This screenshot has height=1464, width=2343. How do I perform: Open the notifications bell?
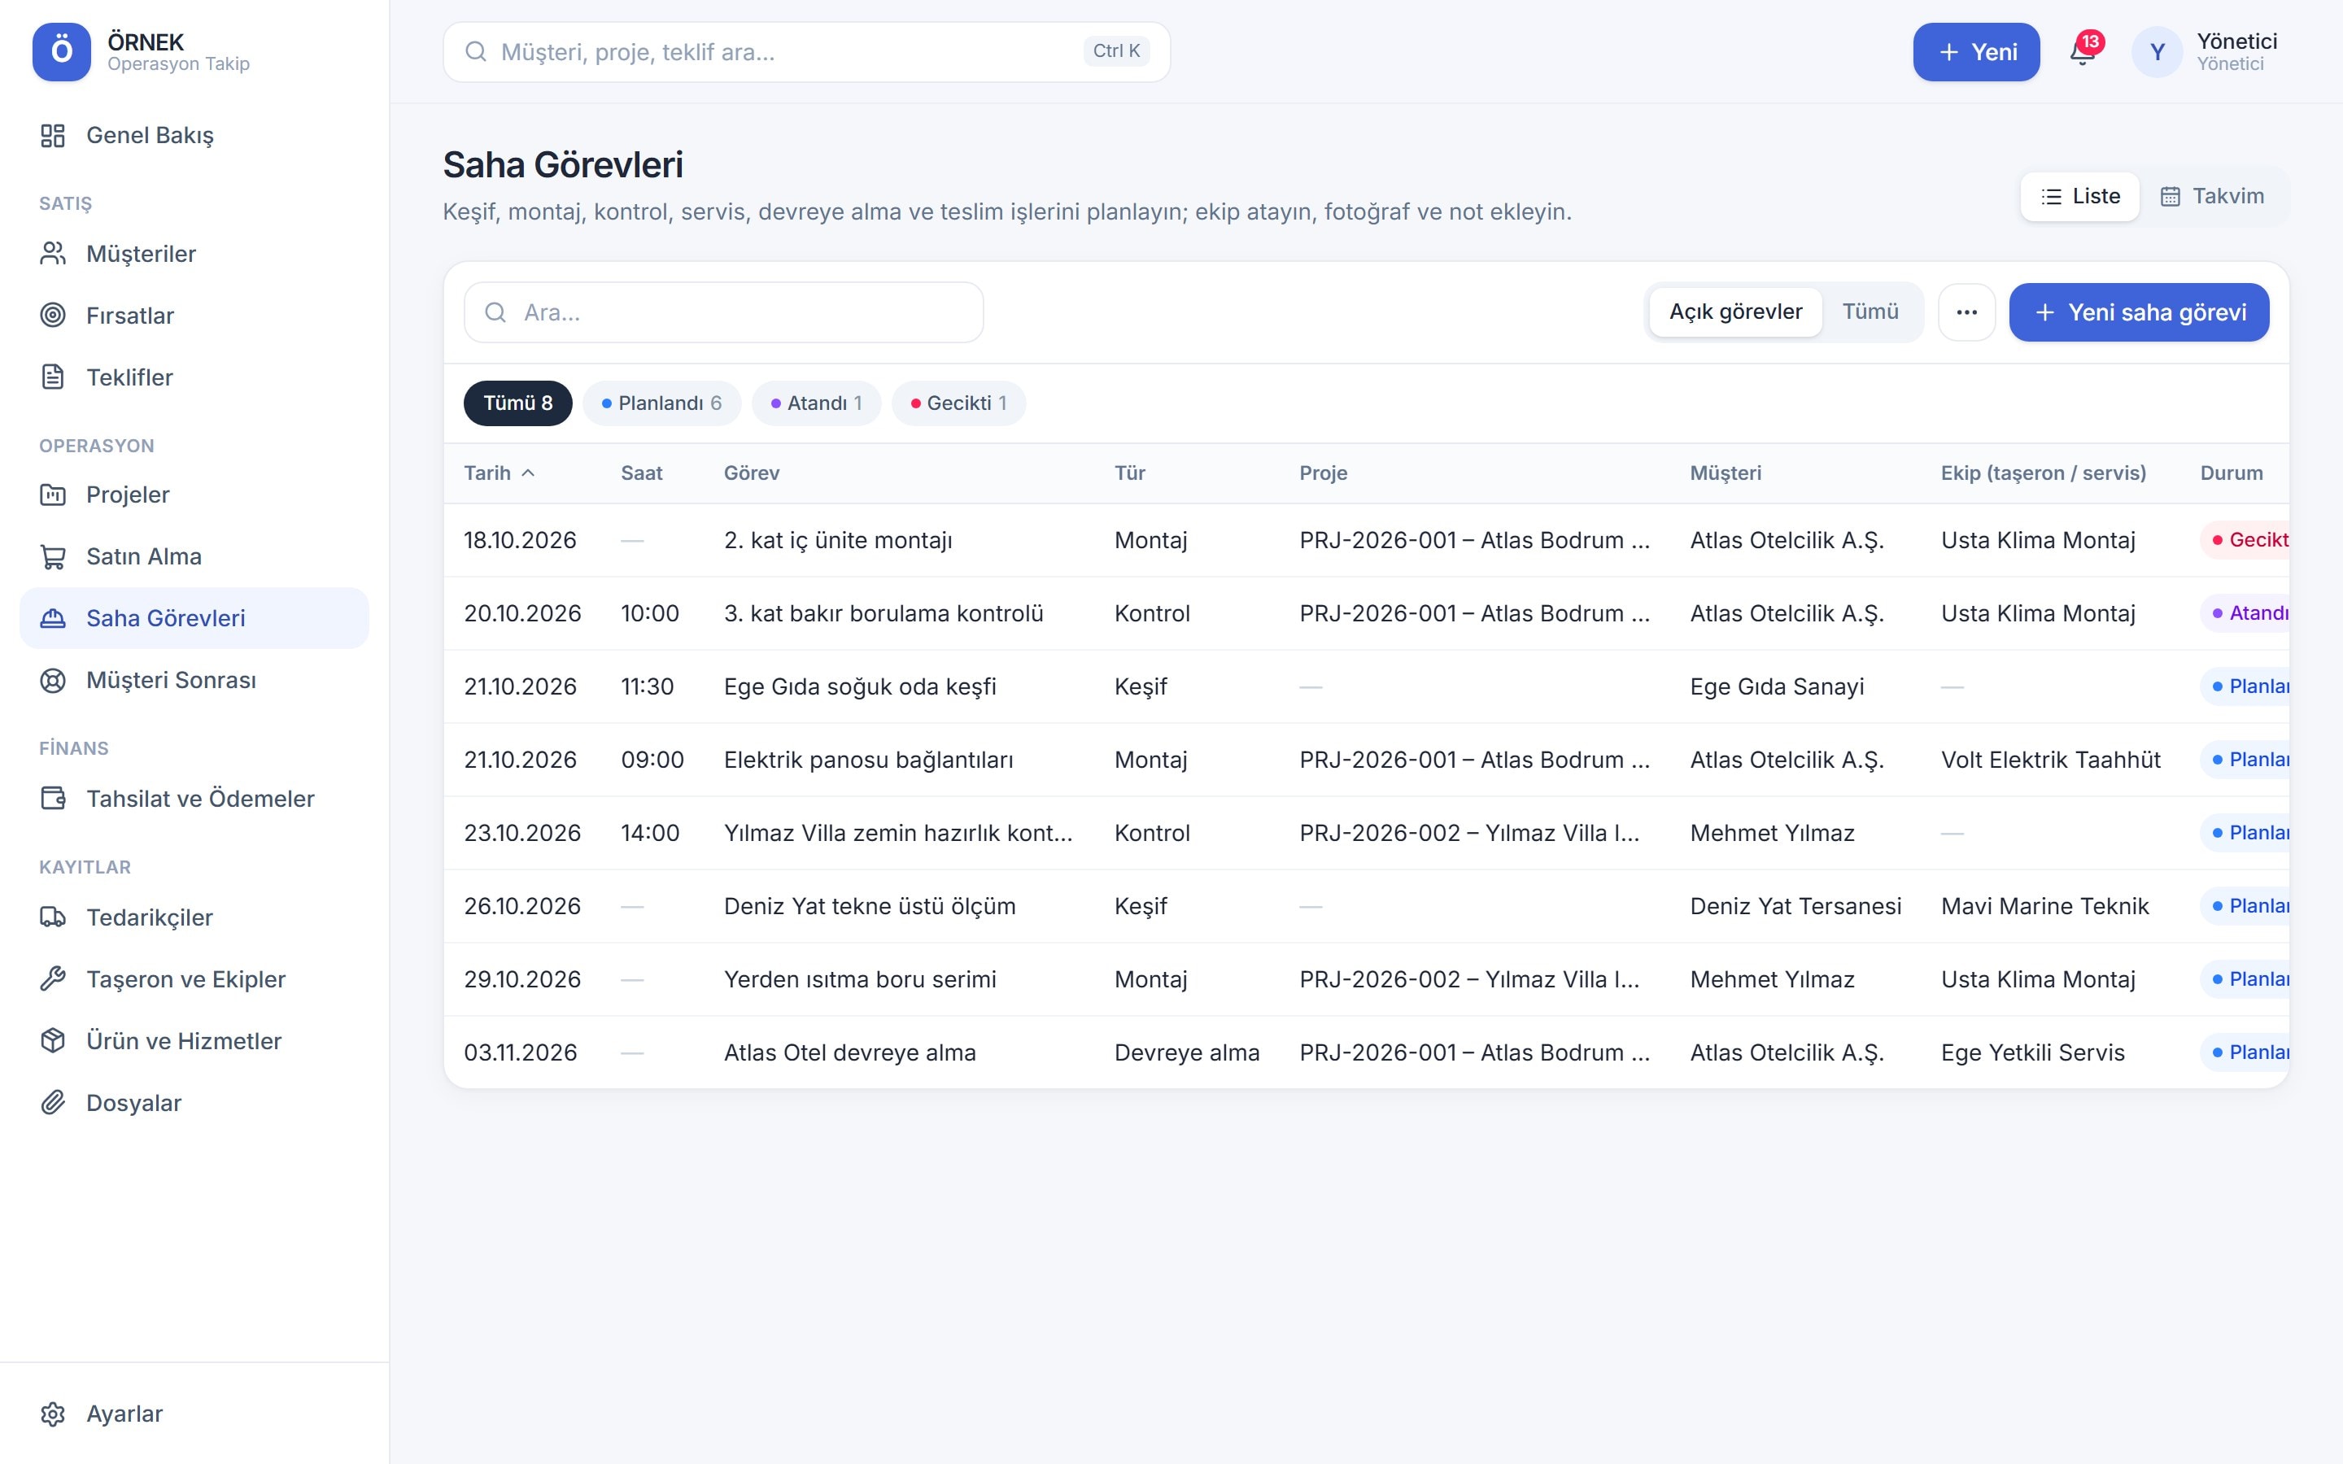click(x=2082, y=52)
